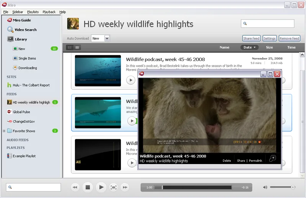Viewport: 306px width, 198px height.
Task: Click the playback progress timeline
Action: [x=193, y=187]
